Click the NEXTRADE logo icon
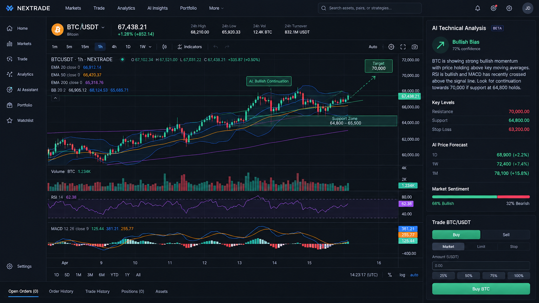539x303 pixels. (10, 8)
